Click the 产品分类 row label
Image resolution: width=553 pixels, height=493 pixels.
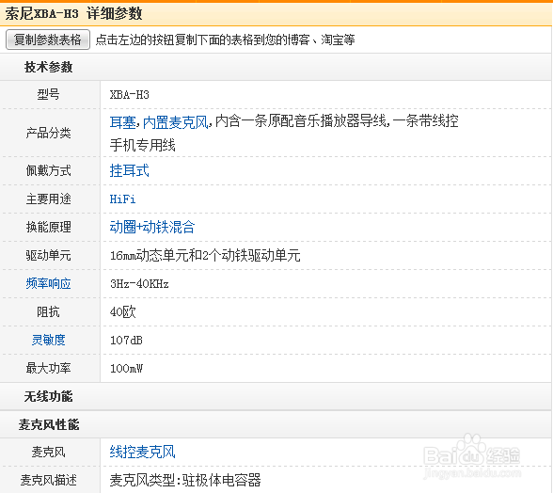(x=48, y=133)
